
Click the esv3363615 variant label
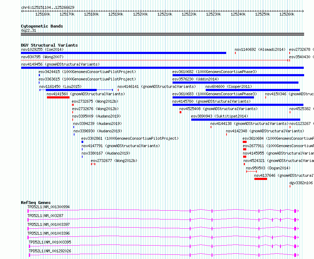[87, 79]
